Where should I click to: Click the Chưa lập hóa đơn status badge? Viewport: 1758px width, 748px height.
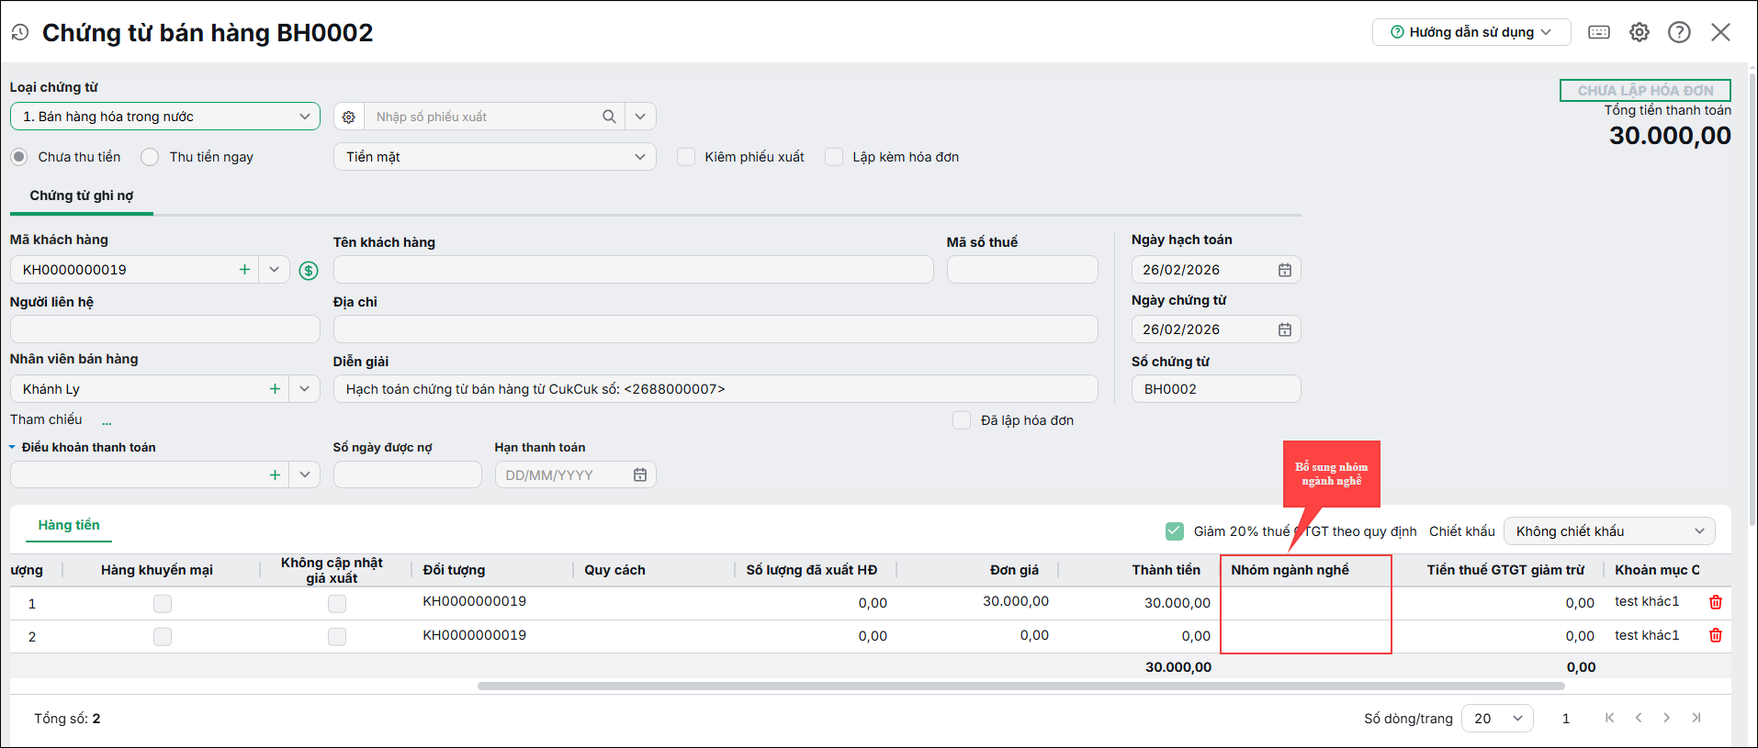point(1645,90)
